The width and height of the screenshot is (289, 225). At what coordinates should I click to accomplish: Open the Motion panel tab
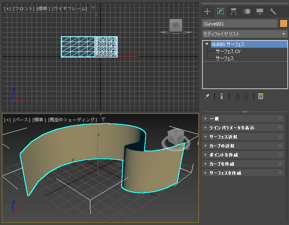(x=247, y=12)
